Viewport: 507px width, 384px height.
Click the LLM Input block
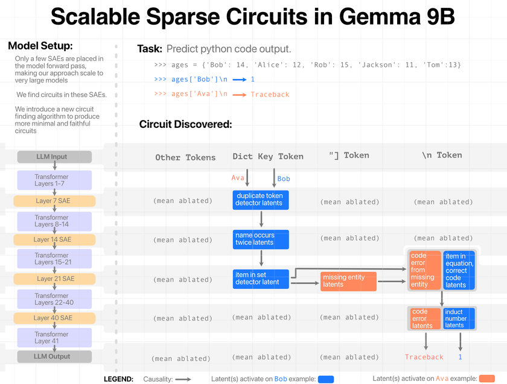tap(54, 157)
